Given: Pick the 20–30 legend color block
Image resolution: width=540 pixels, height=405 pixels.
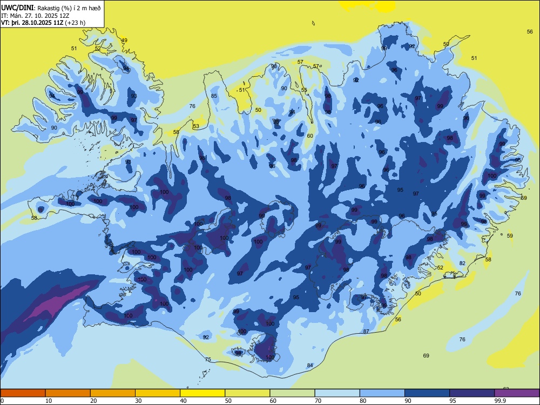Looking at the screenshot, I should (x=113, y=393).
